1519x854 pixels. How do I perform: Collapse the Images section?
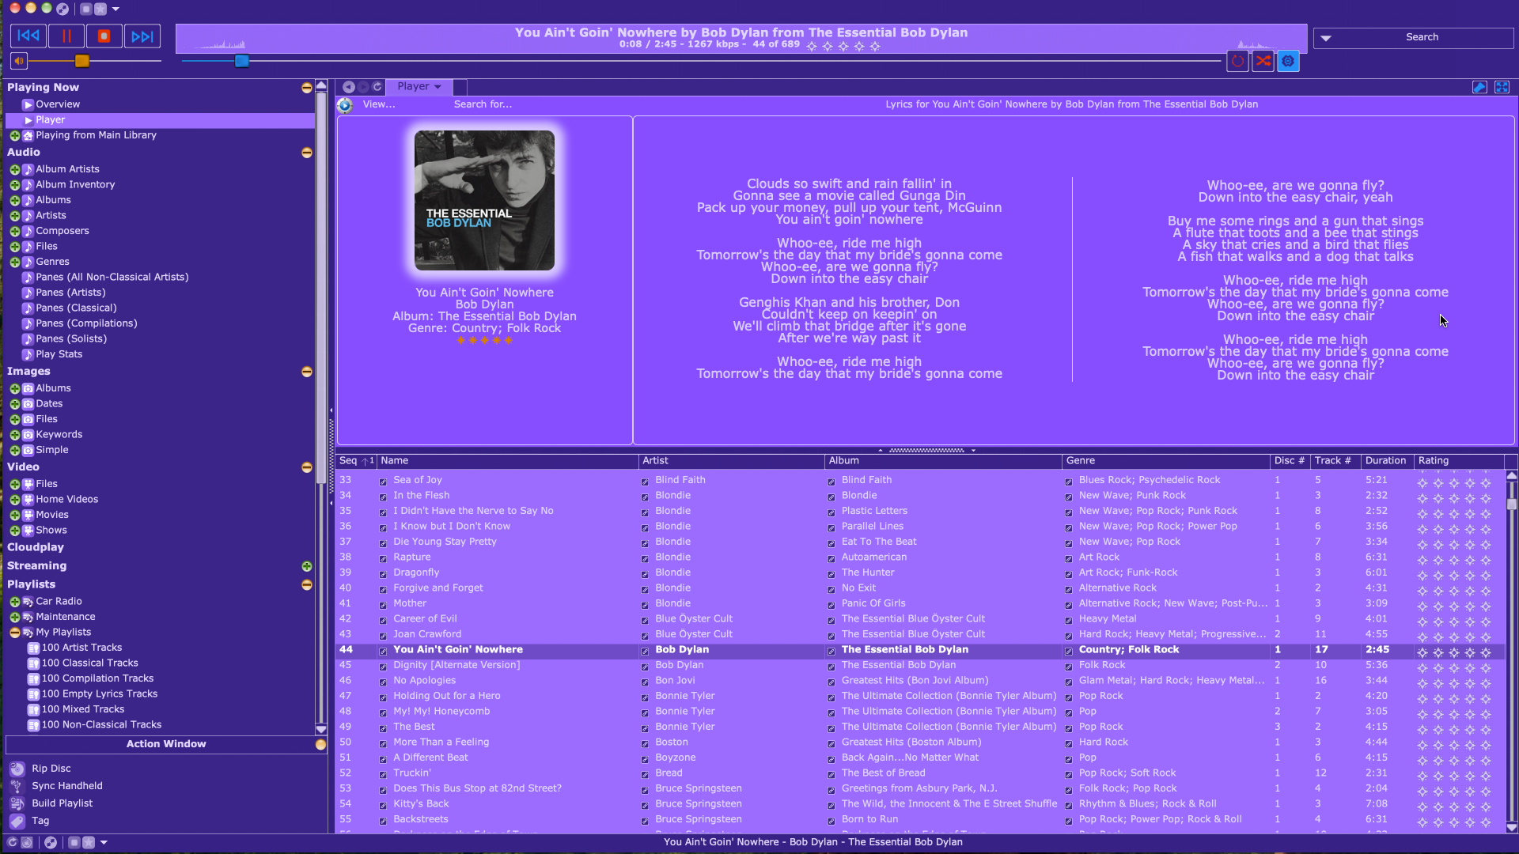pyautogui.click(x=307, y=372)
